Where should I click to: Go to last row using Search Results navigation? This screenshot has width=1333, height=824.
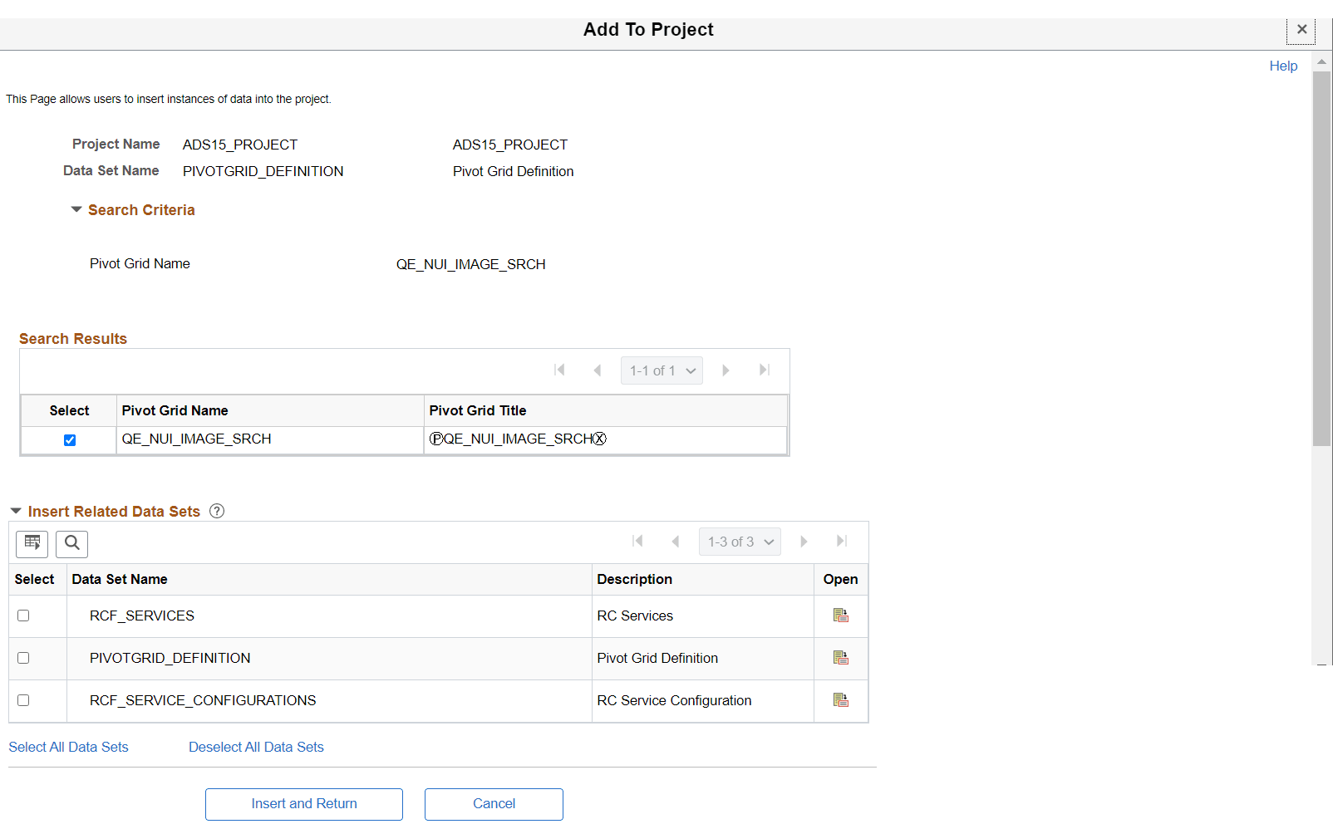pyautogui.click(x=764, y=370)
